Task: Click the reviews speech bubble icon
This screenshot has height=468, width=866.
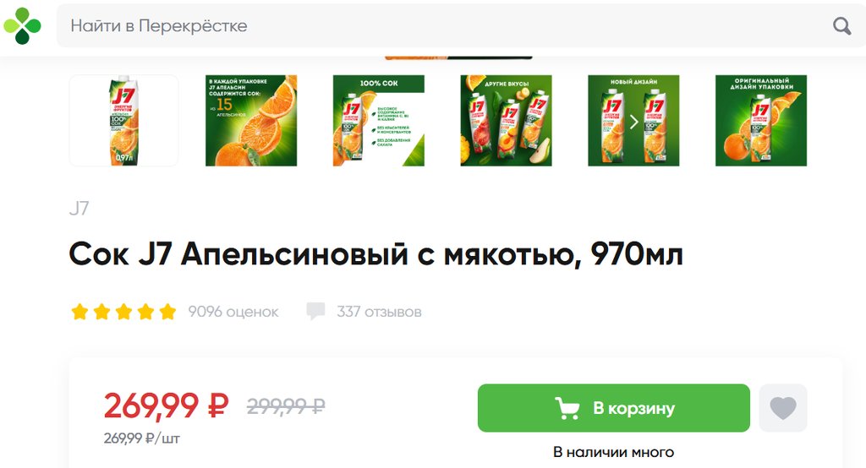Action: pyautogui.click(x=316, y=311)
